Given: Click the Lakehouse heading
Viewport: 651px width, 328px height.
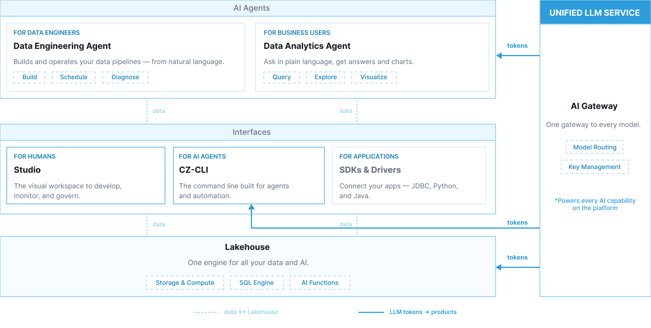Looking at the screenshot, I should point(247,247).
